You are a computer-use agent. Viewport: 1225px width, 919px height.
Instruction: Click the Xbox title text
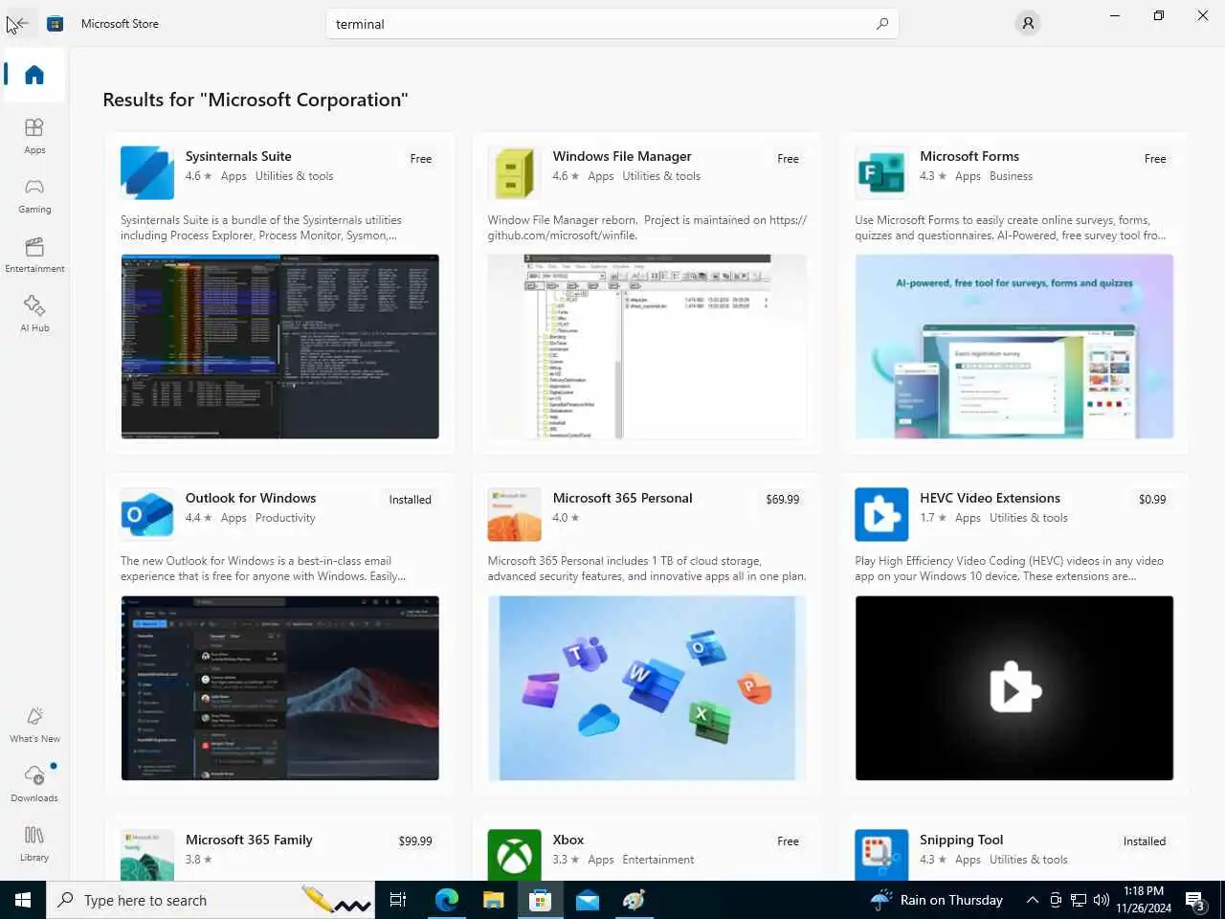[568, 840]
